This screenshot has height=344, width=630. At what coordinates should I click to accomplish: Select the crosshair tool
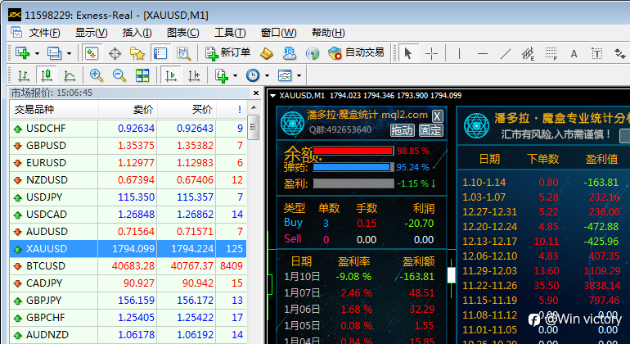431,53
